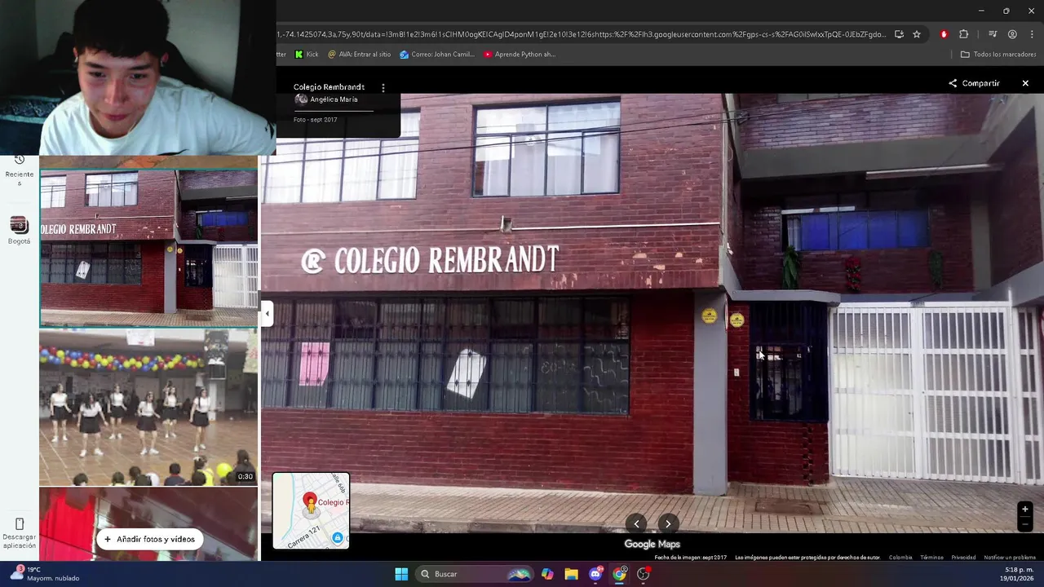
Task: Click the browser address bar URL
Action: click(x=581, y=34)
